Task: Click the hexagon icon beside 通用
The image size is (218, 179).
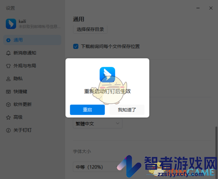Action: 8,40
